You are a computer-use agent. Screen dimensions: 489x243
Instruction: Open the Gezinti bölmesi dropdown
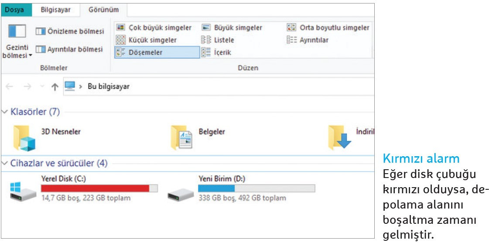point(17,41)
